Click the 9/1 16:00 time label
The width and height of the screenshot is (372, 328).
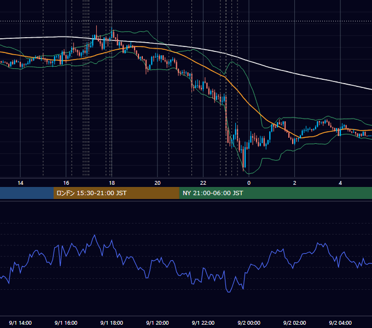[x=66, y=323]
